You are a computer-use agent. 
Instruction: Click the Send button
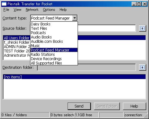[x=79, y=106]
